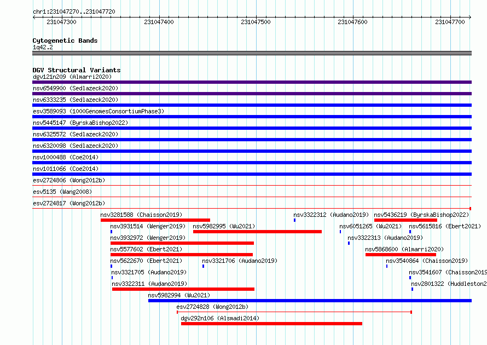Viewport: 487px width, 345px height.
Task: Open nsv6051265 (Wu2021) label
Action: (x=370, y=226)
